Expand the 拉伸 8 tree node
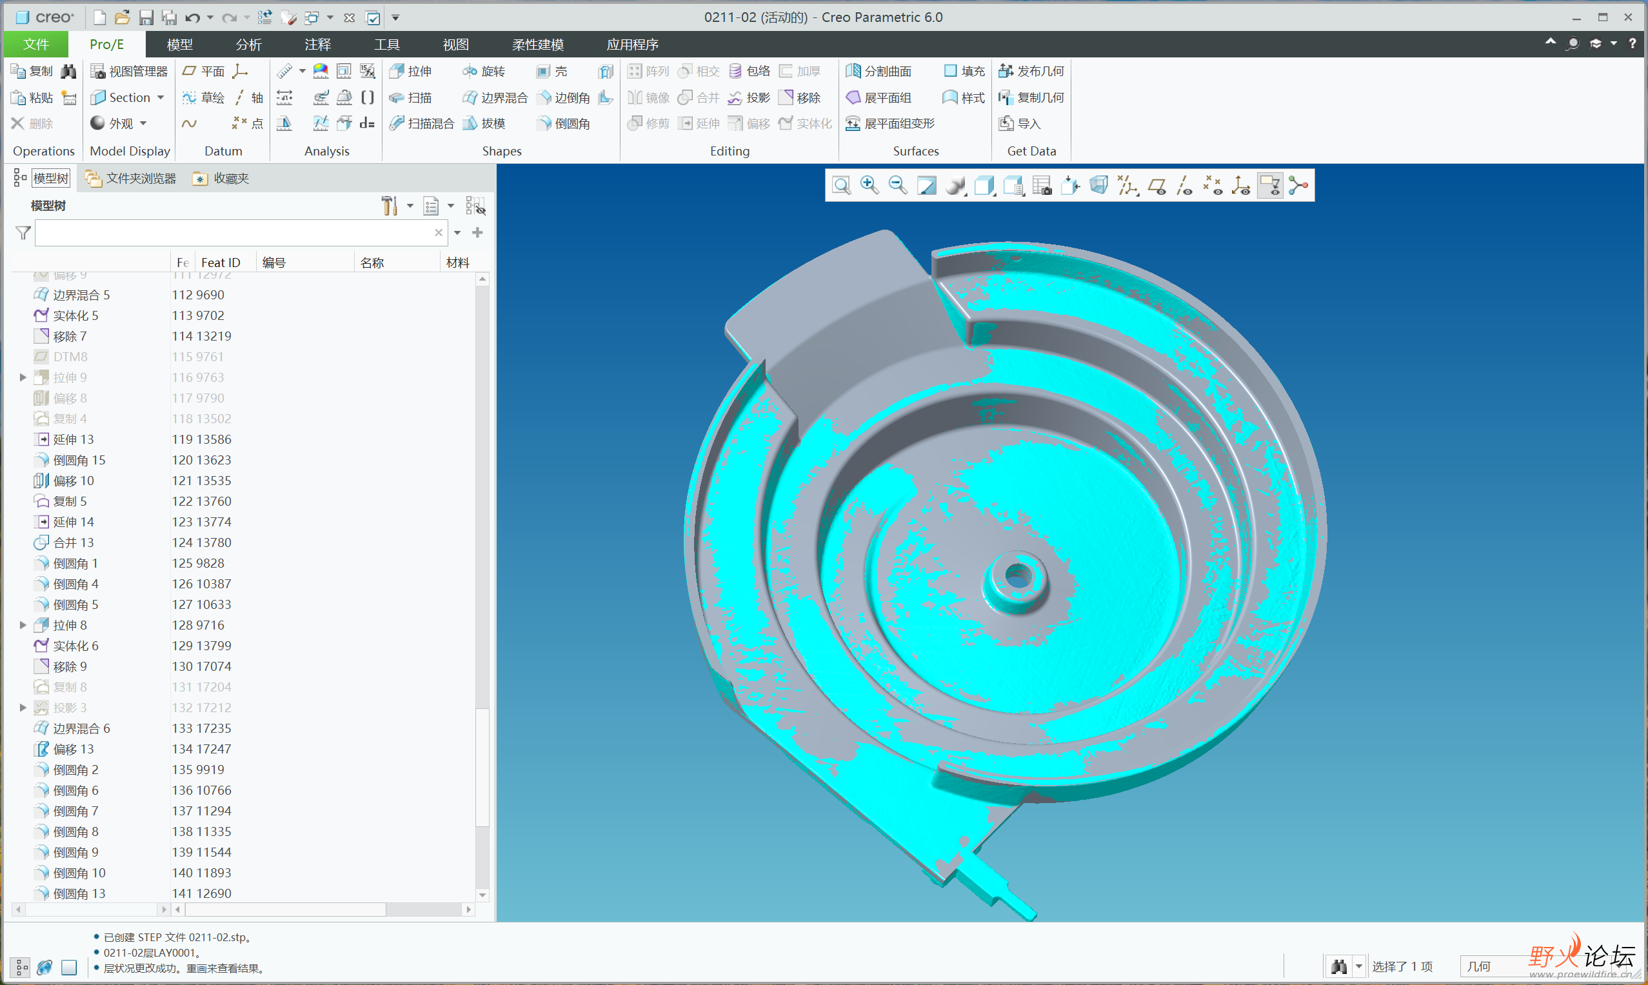The height and width of the screenshot is (985, 1648). point(23,624)
